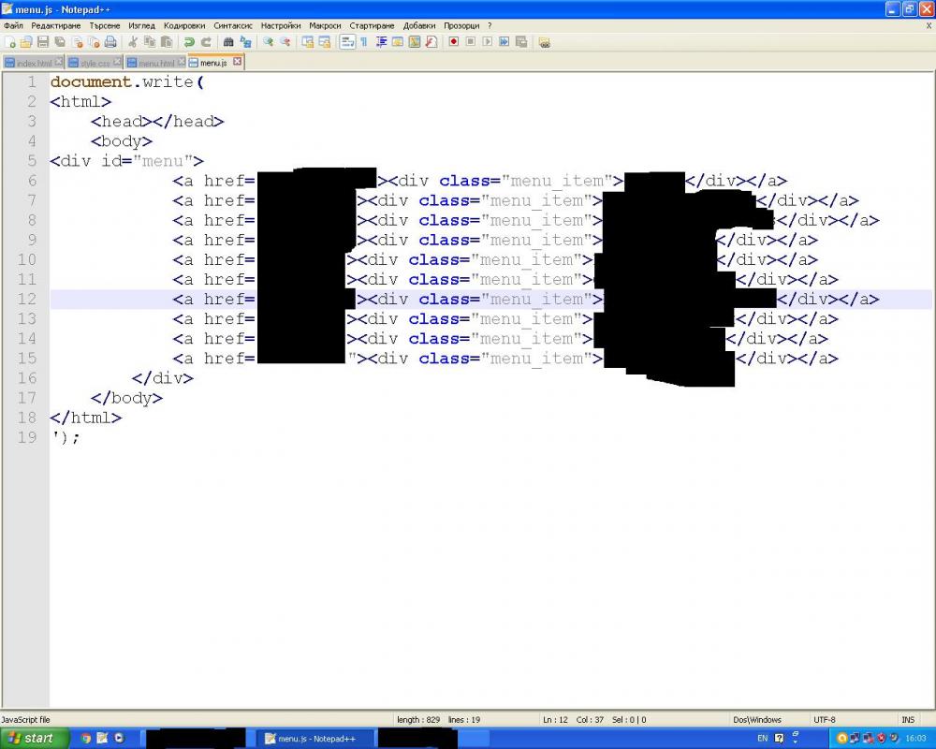Click the Save Recorded Macro icon
The height and width of the screenshot is (749, 936).
pyautogui.click(x=521, y=42)
